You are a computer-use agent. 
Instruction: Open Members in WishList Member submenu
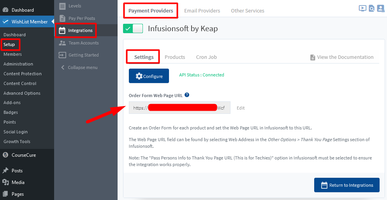coord(12,54)
